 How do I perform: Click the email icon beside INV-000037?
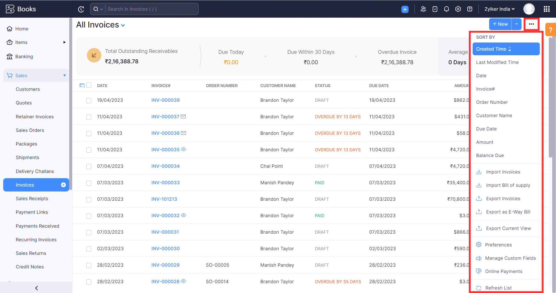pyautogui.click(x=183, y=117)
